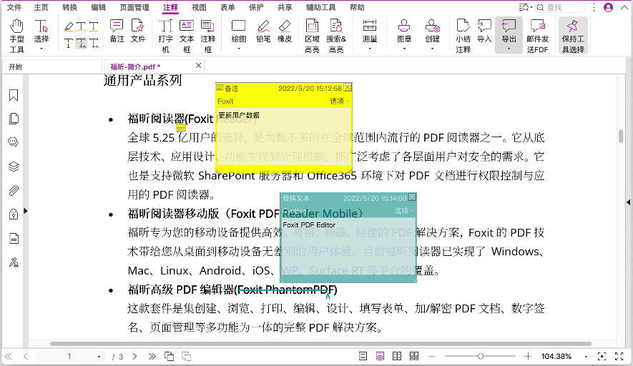Open the Fields panel in the sidebar

14,239
